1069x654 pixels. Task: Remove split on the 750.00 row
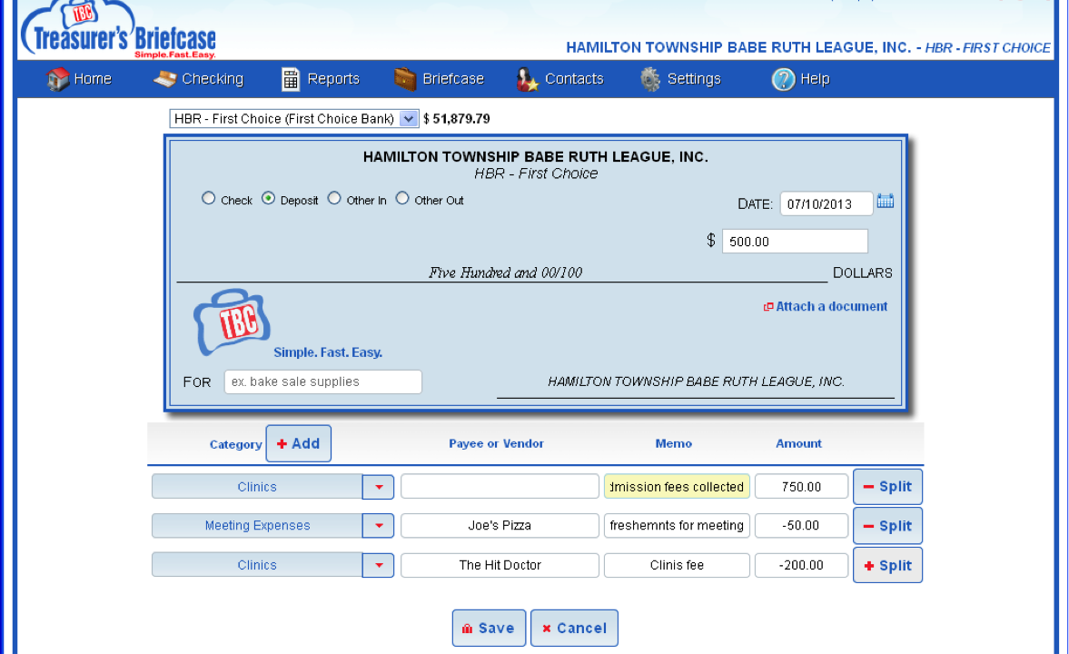tap(887, 486)
